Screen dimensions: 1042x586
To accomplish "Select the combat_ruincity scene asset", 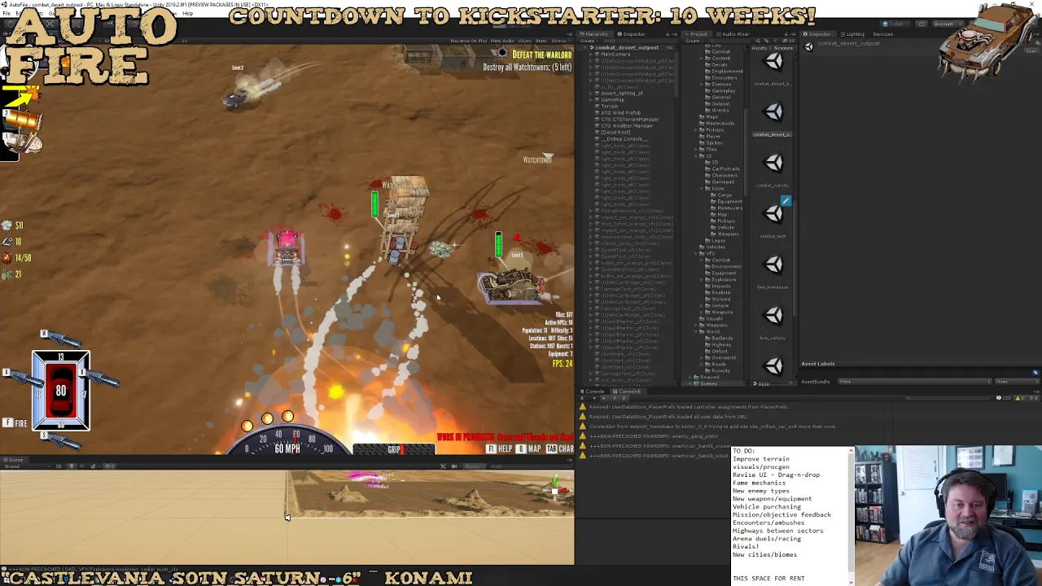I will tap(773, 164).
